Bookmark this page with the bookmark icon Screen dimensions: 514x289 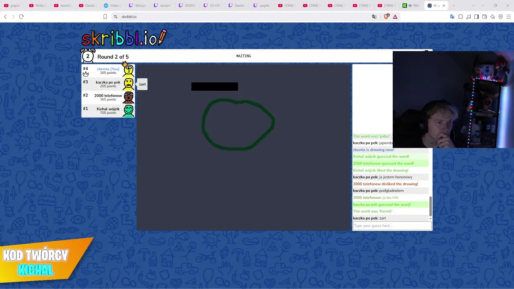[x=105, y=16]
